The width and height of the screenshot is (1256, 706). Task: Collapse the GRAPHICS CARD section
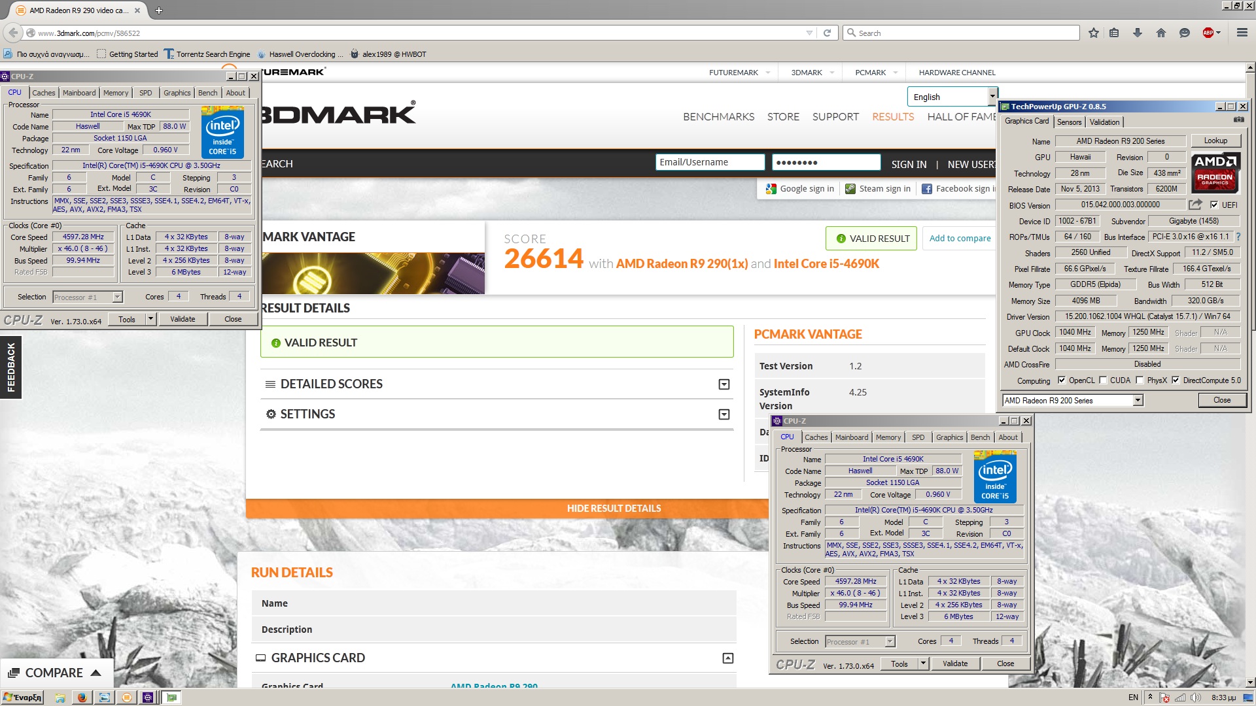coord(727,658)
